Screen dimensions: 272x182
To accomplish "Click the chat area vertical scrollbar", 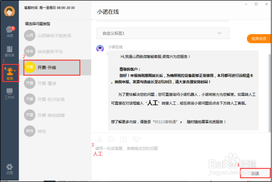I will pyautogui.click(x=270, y=93).
